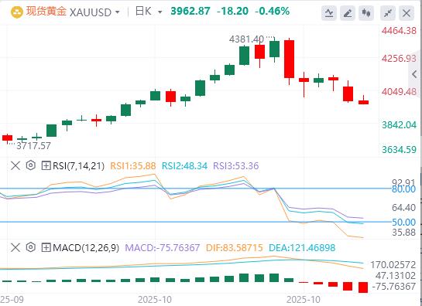
Task: Click the current price 3962.87
Action: [190, 12]
